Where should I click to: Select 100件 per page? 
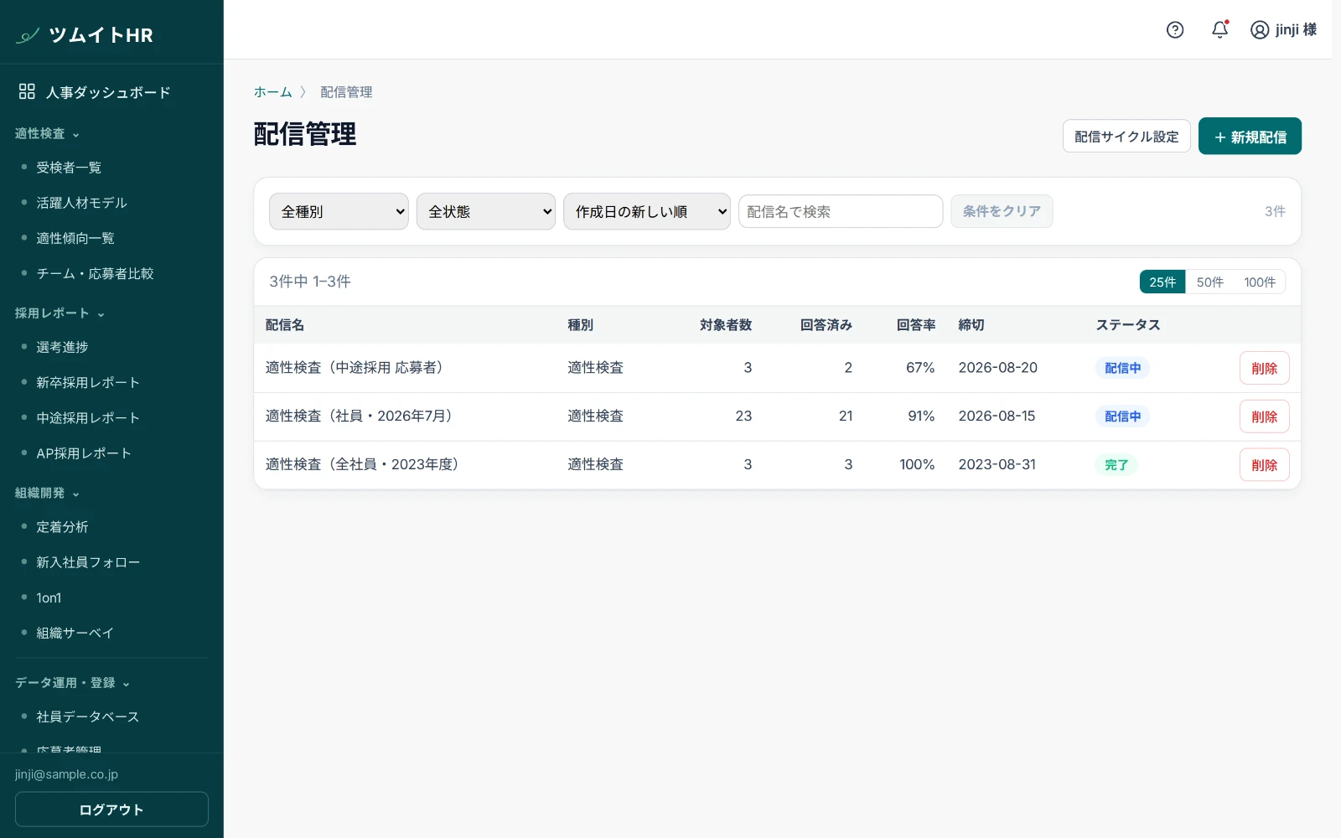1260,282
